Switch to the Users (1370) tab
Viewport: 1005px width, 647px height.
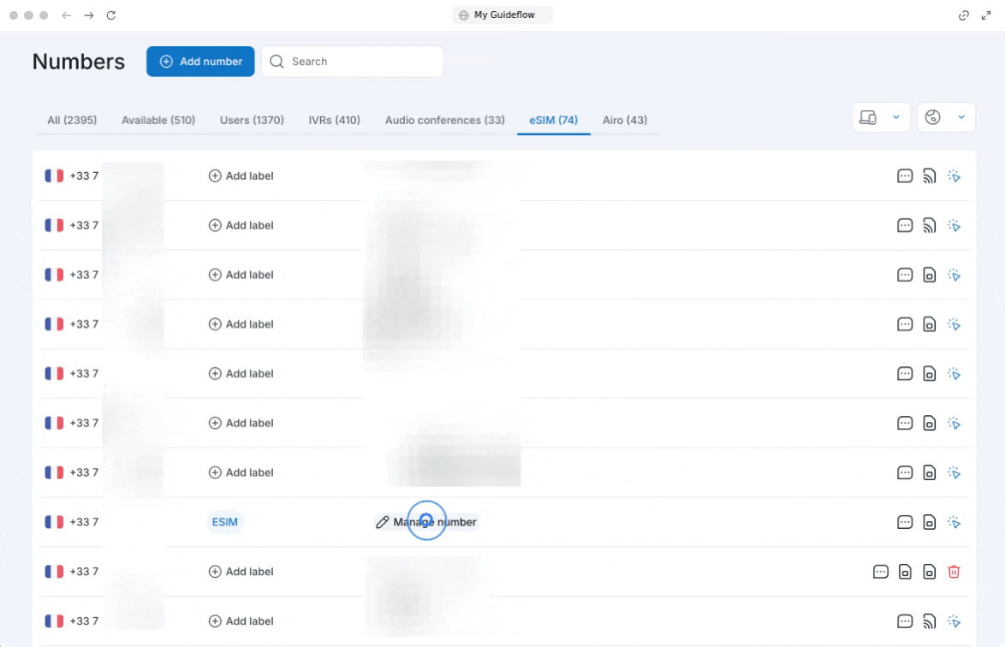tap(252, 121)
